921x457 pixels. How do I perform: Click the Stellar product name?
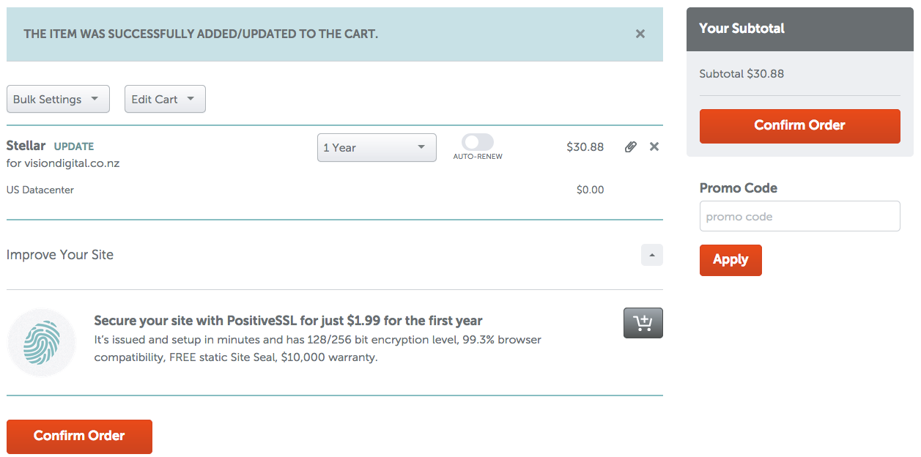(26, 146)
